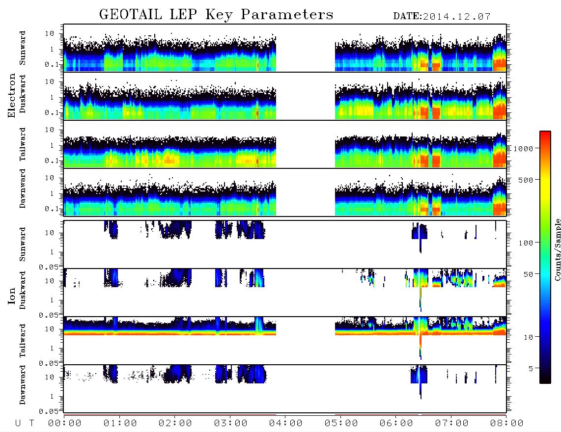Click the 03:00 time tick label
This screenshot has height=432, width=561.
pyautogui.click(x=231, y=424)
